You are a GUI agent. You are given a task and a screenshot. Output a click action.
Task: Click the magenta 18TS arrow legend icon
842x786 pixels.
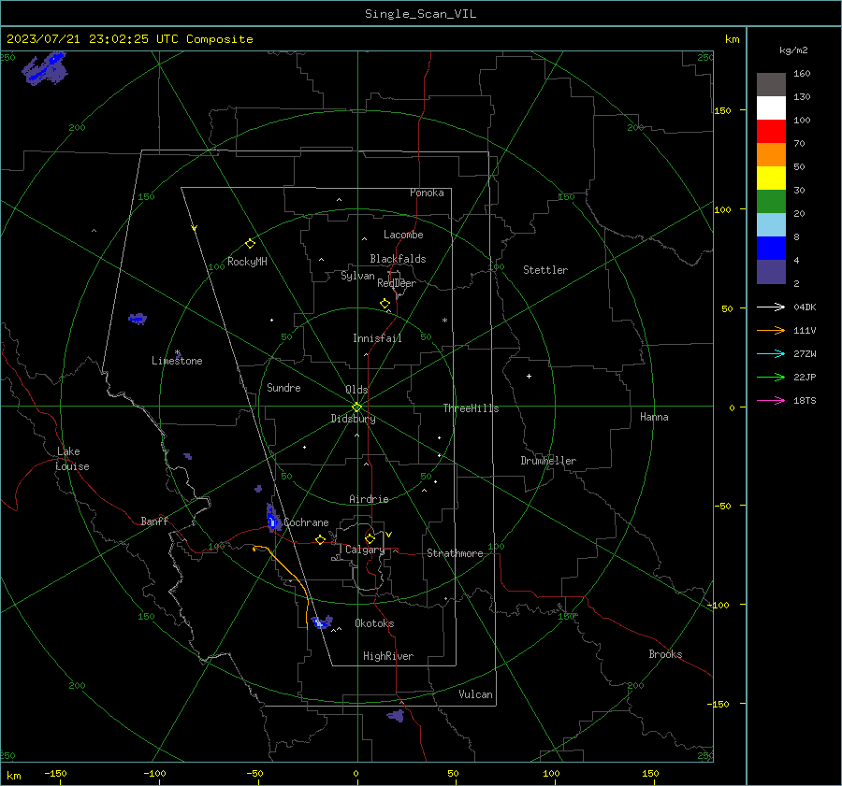pos(771,400)
